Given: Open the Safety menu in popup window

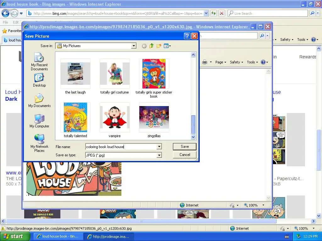Looking at the screenshot, I should pyautogui.click(x=236, y=62).
